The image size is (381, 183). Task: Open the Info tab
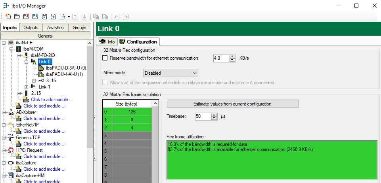point(107,42)
